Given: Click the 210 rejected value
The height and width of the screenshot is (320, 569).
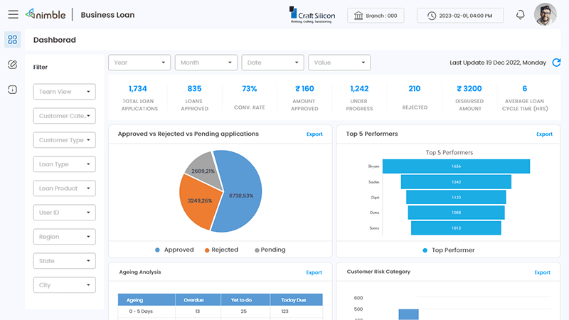Looking at the screenshot, I should coord(415,88).
